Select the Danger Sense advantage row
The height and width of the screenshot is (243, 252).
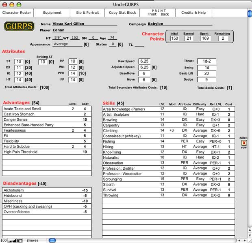point(47,119)
